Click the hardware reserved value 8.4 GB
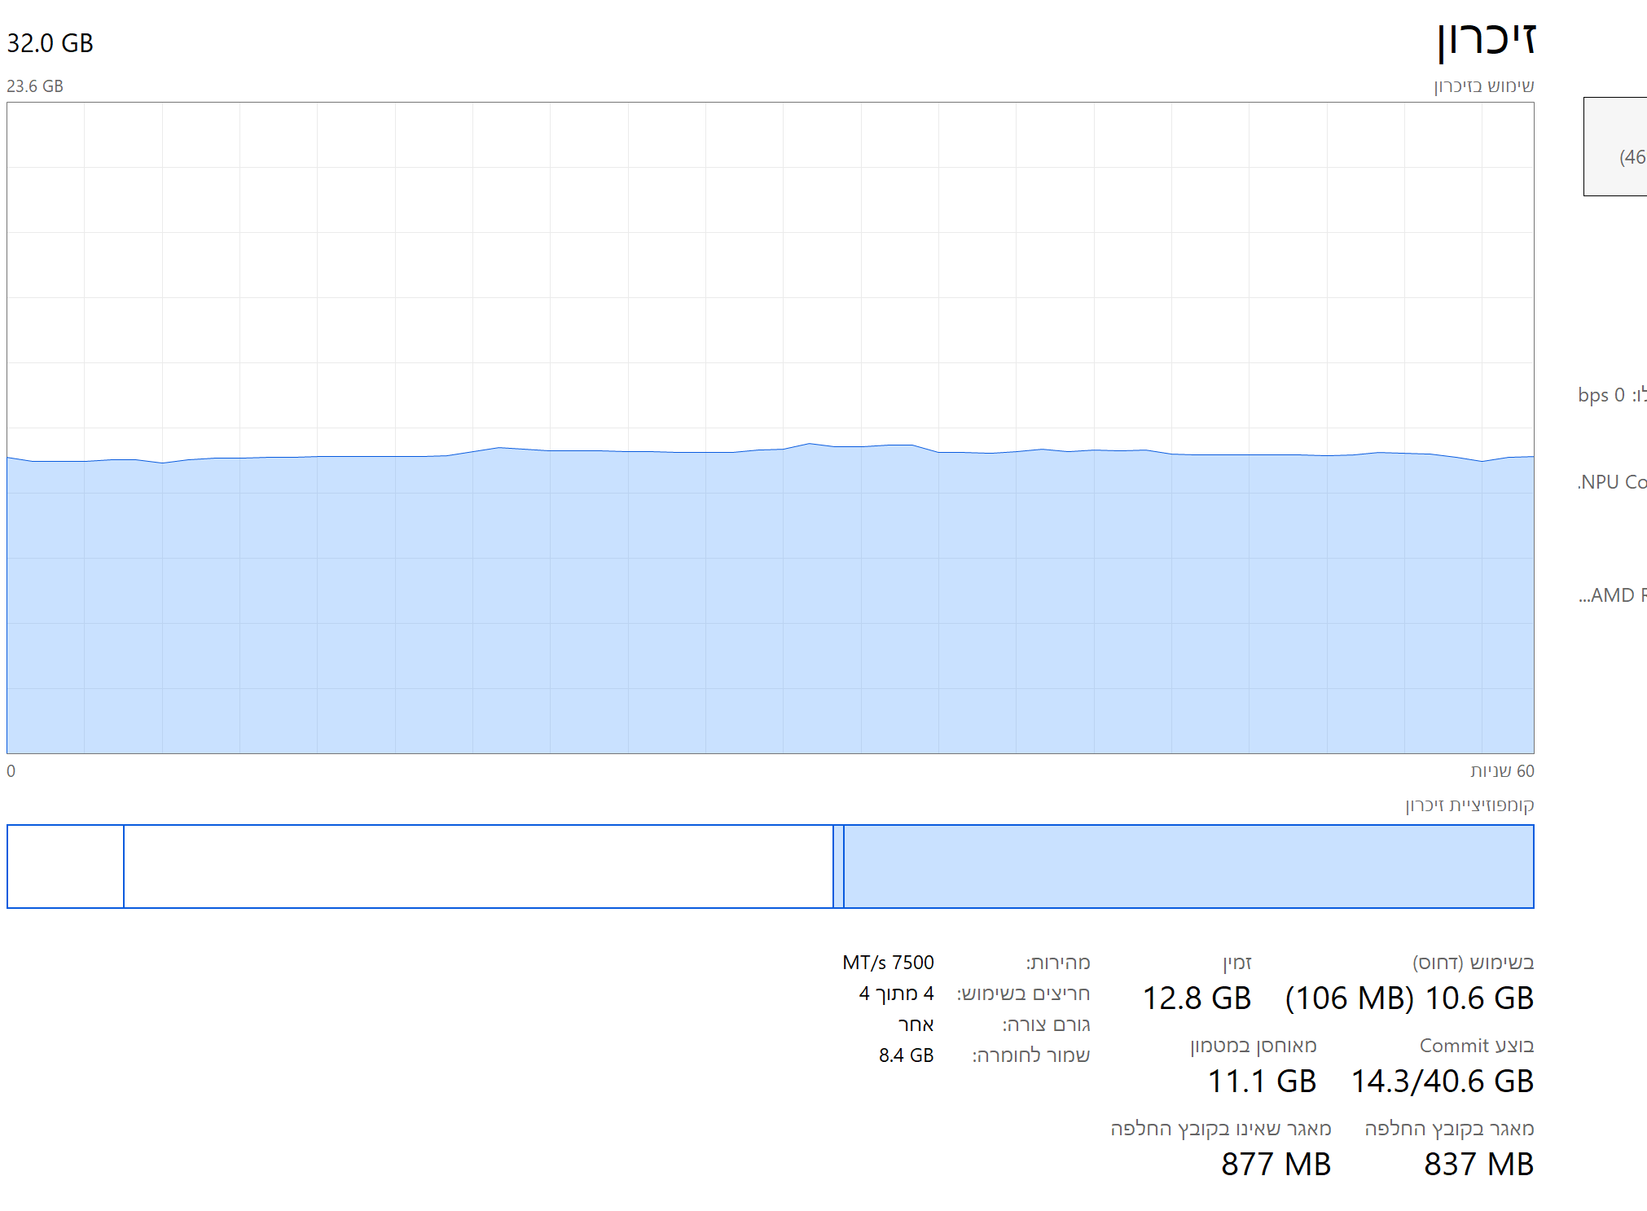 click(906, 1055)
